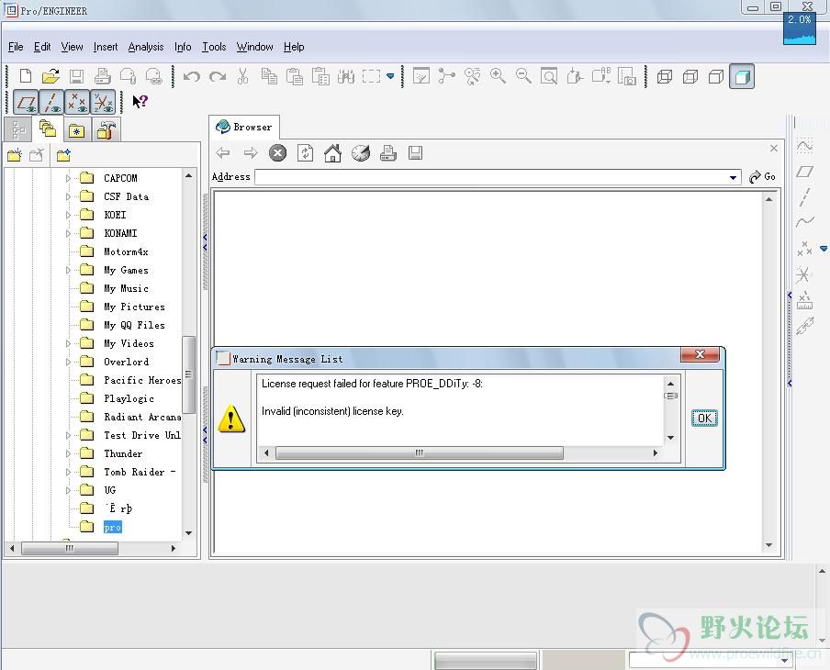Image resolution: width=830 pixels, height=670 pixels.
Task: Redo the last undone action
Action: [x=217, y=77]
